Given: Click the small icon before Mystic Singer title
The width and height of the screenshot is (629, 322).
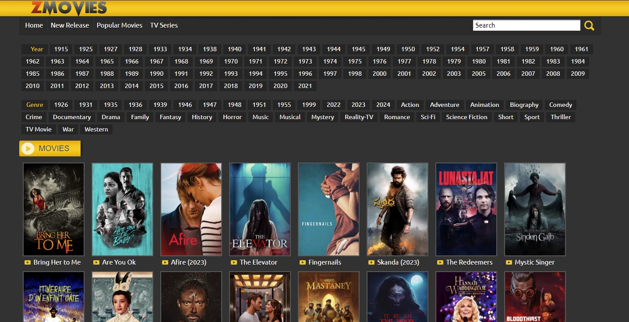Looking at the screenshot, I should pyautogui.click(x=509, y=262).
